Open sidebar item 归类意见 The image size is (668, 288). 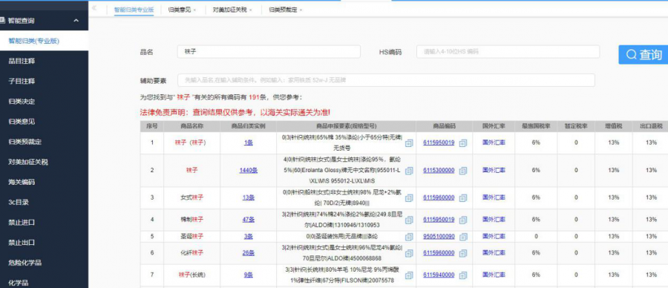(44, 122)
